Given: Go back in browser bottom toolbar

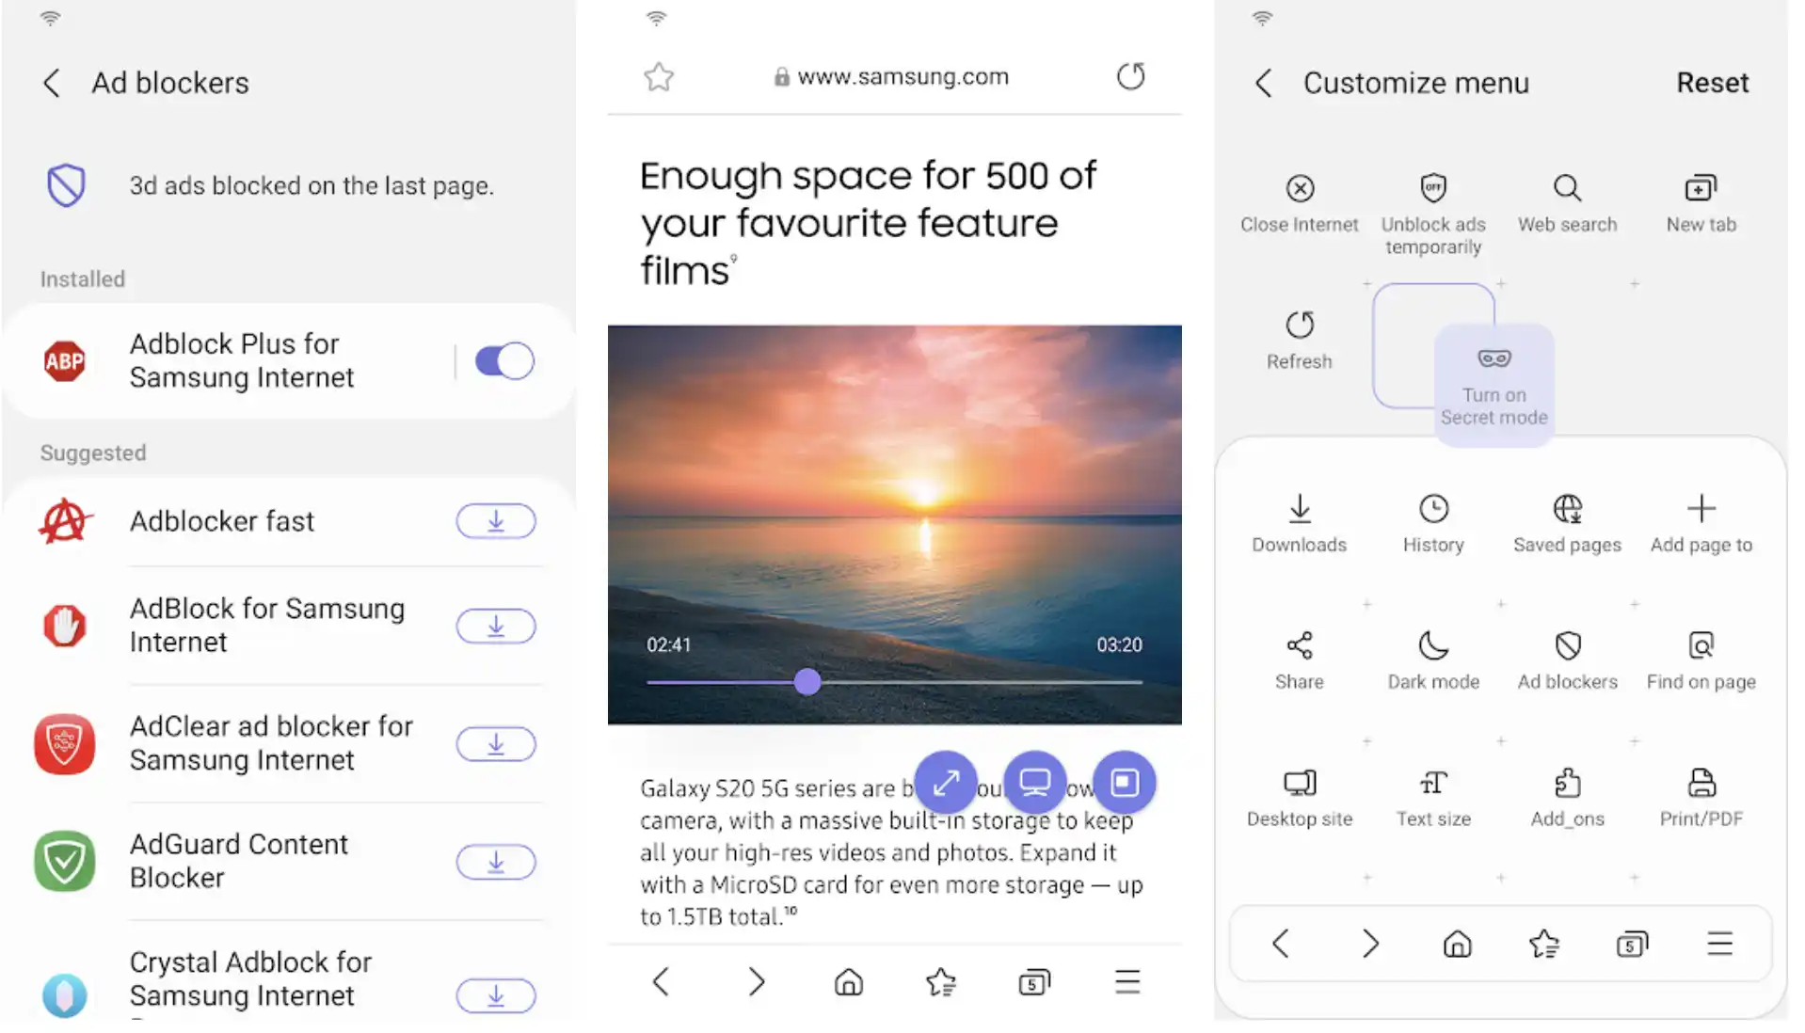Looking at the screenshot, I should 662,982.
